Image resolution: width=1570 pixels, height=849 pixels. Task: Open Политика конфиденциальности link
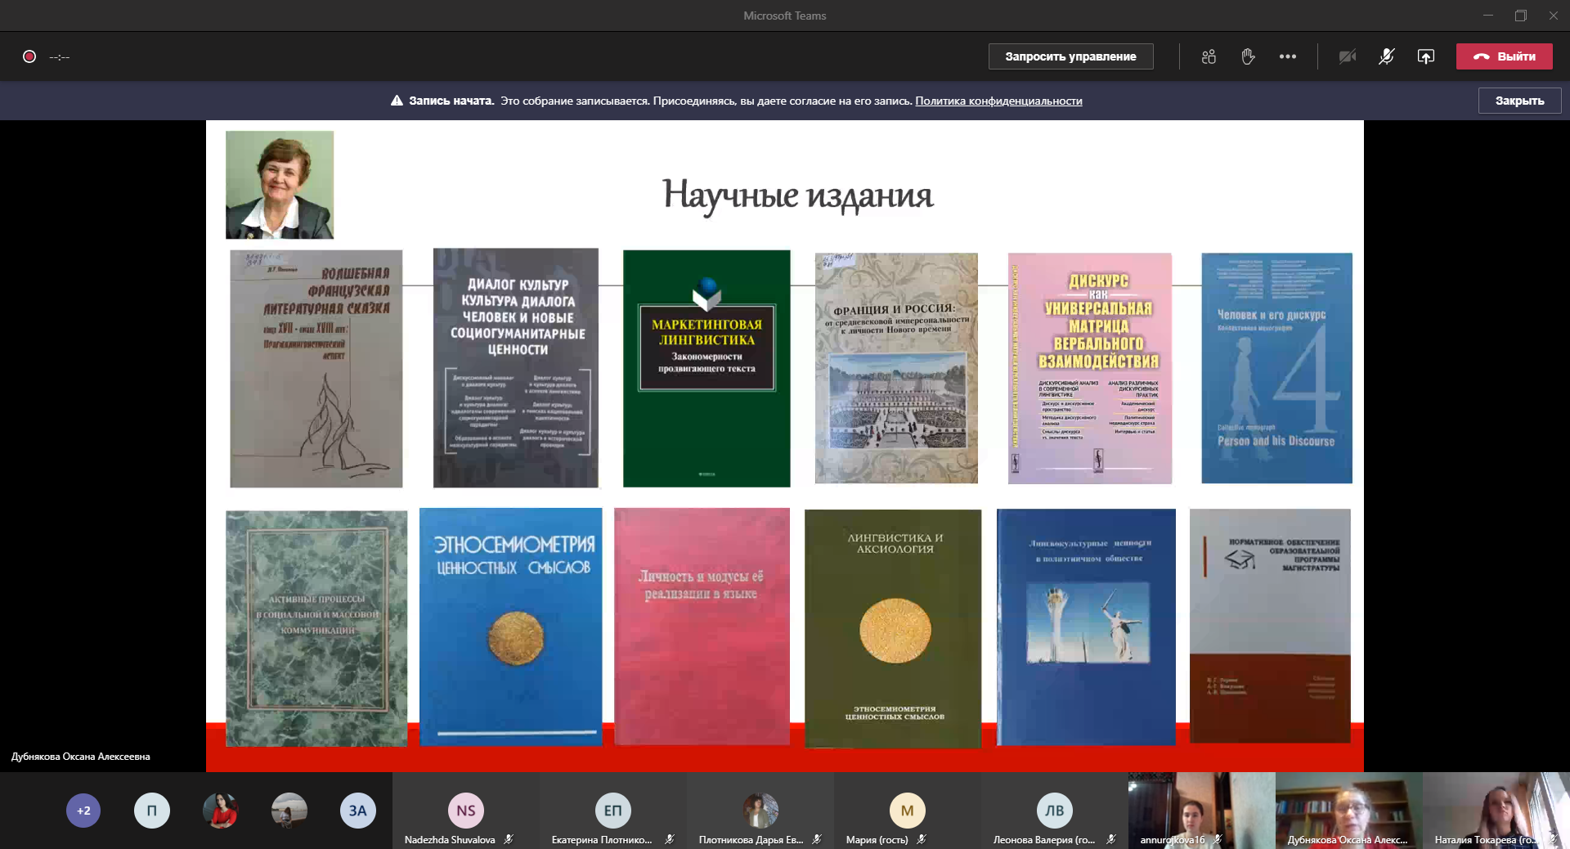(x=998, y=101)
